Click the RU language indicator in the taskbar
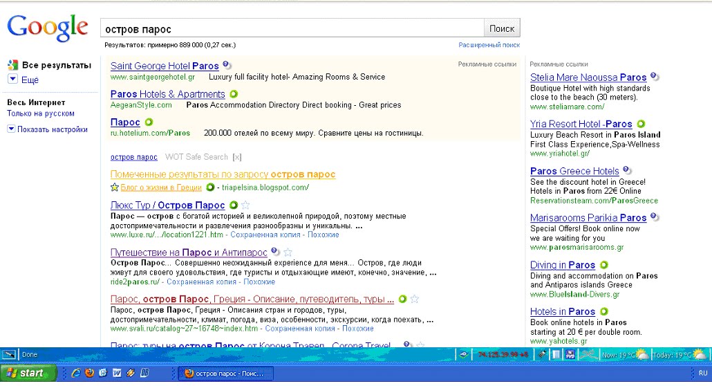 point(703,373)
